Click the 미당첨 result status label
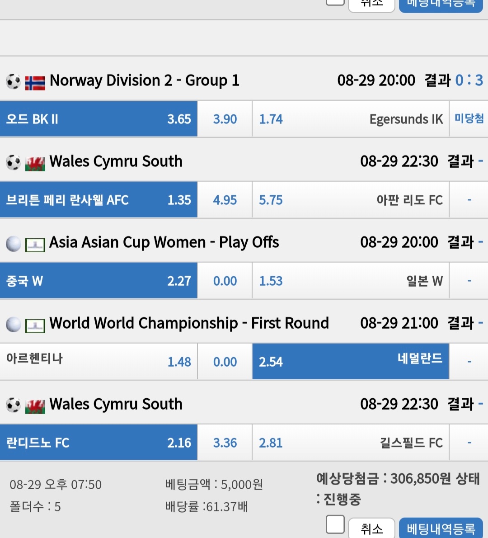This screenshot has width=488, height=538. (x=469, y=118)
